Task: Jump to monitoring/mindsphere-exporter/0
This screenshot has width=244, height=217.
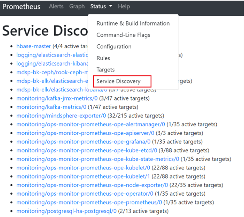Action: [x=61, y=116]
